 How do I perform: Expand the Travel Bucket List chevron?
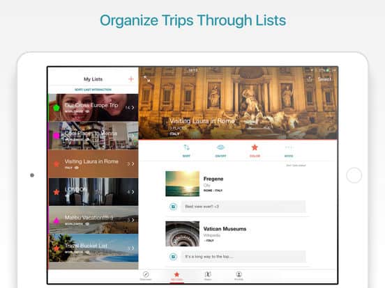click(133, 248)
